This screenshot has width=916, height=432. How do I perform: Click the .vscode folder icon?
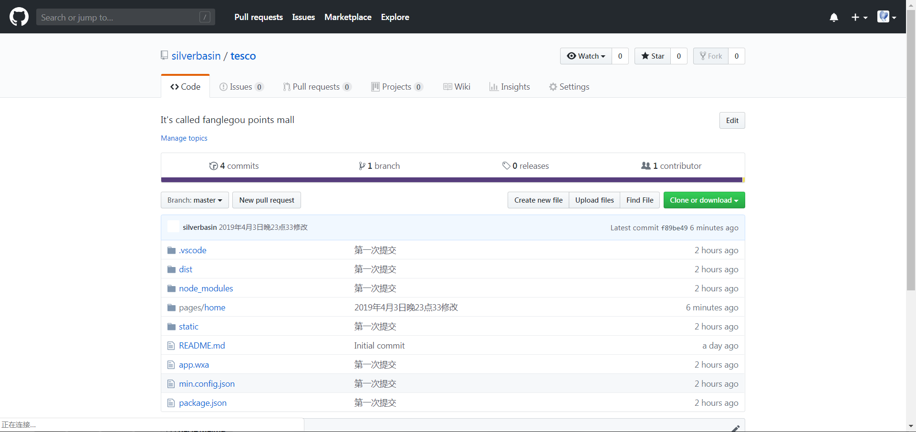(172, 250)
